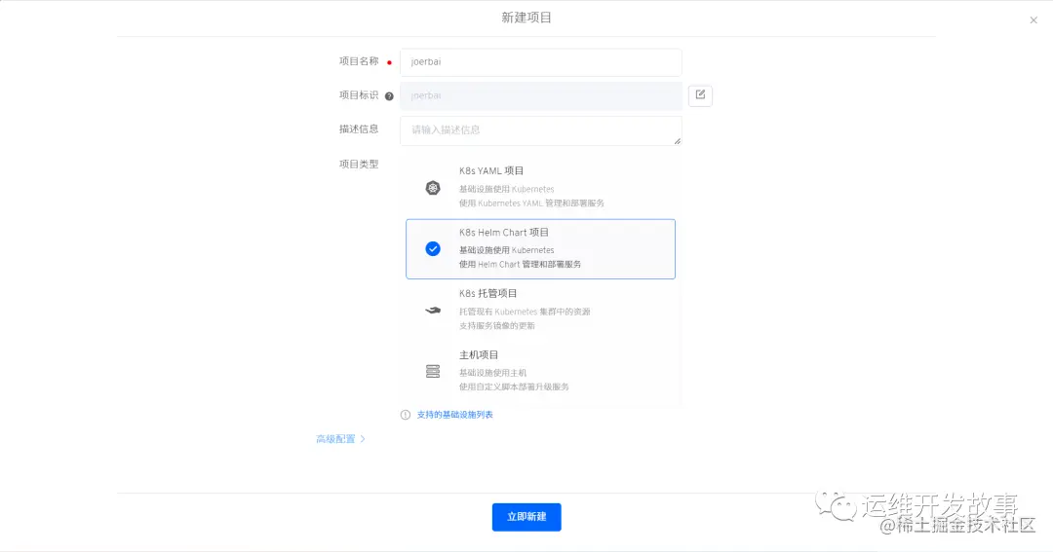Screen dimensions: 1053x552
Task: Close the 新建项目 dialog with the X
Action: (1033, 20)
